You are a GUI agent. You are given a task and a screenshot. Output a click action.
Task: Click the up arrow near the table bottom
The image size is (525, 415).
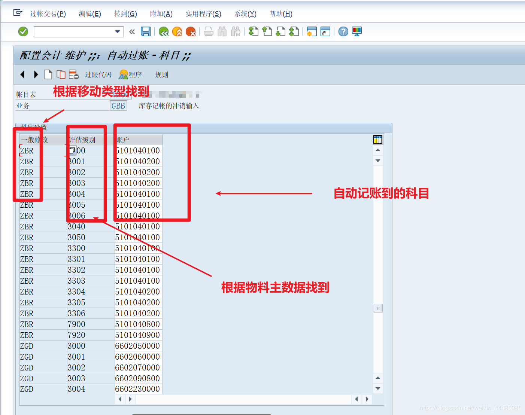[378, 378]
